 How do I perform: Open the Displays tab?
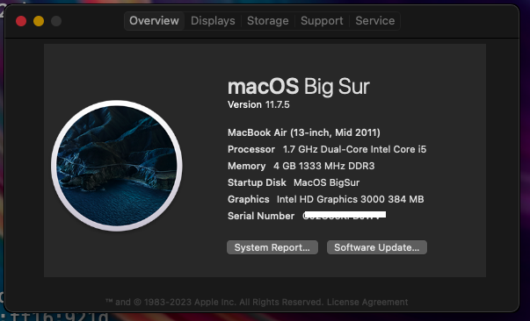[x=213, y=21]
